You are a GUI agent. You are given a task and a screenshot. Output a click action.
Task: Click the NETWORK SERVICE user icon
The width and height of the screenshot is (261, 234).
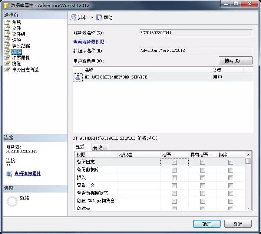pyautogui.click(x=78, y=77)
